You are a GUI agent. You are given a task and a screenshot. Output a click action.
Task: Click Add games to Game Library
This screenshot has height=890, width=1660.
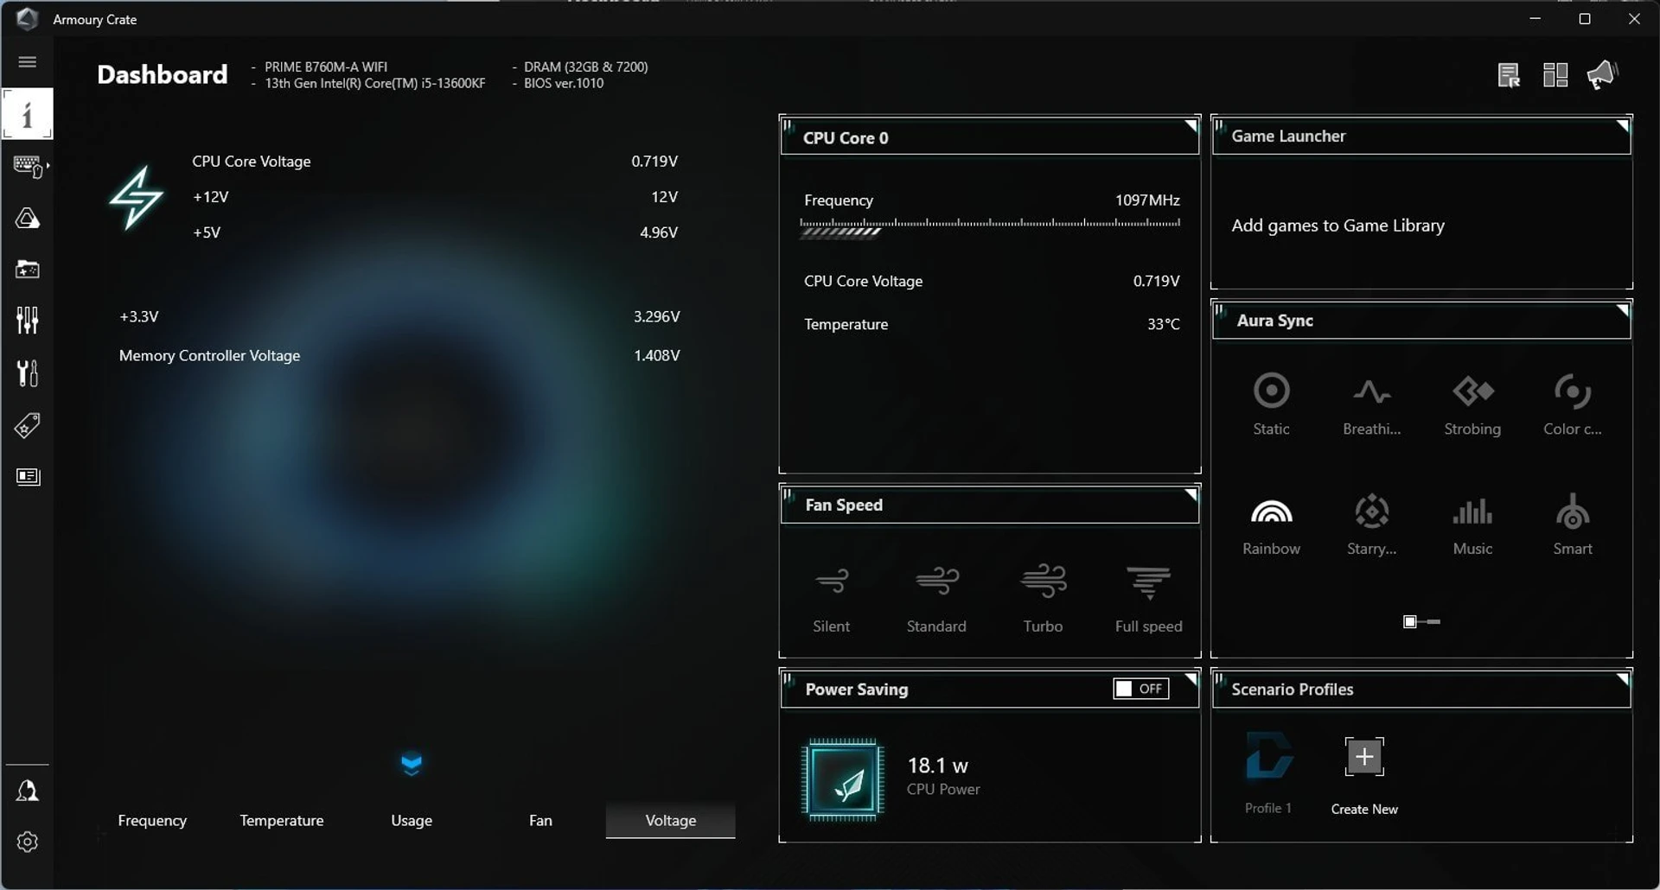pyautogui.click(x=1338, y=226)
